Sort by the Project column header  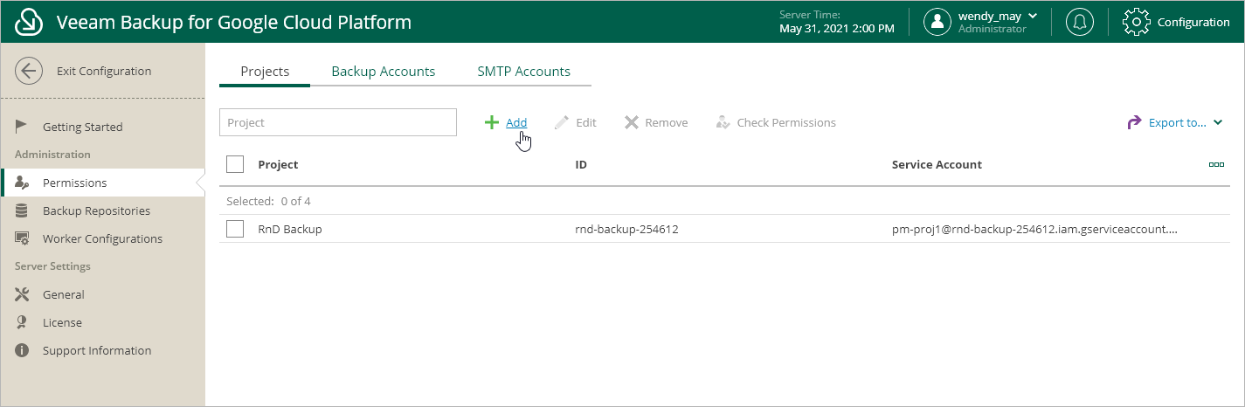(278, 164)
